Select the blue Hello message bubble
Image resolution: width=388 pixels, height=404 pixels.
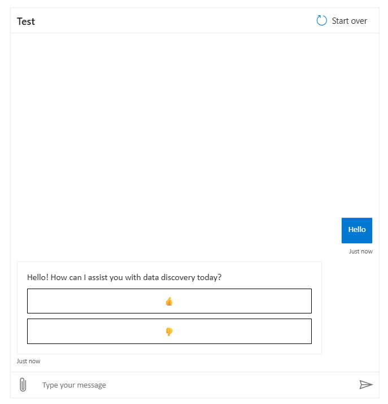pyautogui.click(x=356, y=230)
